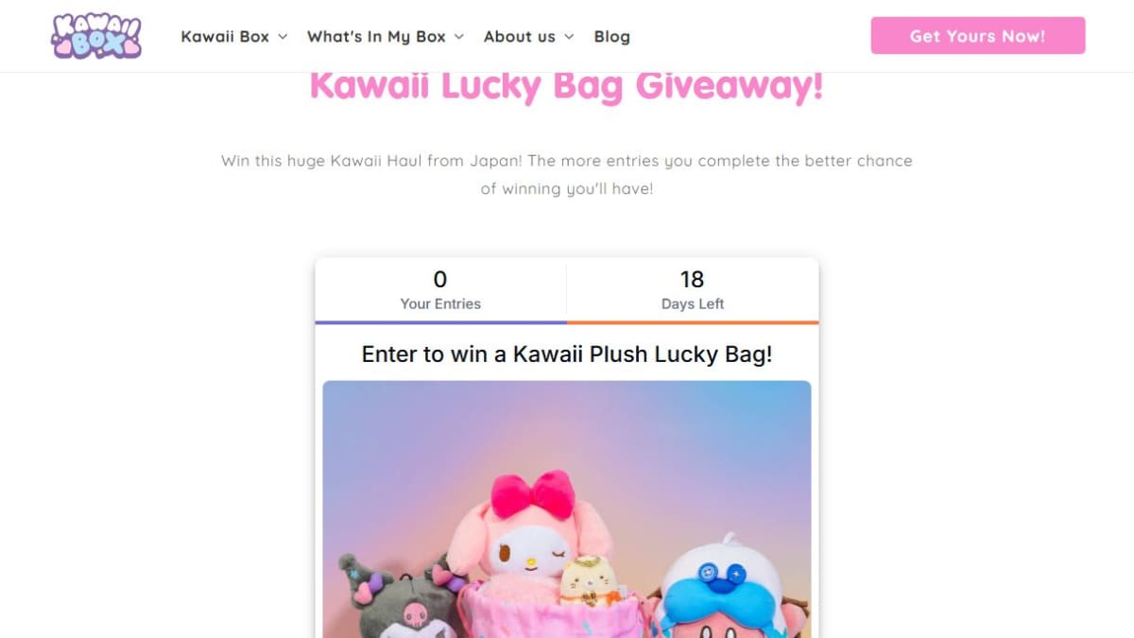Expand the chevron beside About us
The width and height of the screenshot is (1134, 638).
pyautogui.click(x=569, y=37)
